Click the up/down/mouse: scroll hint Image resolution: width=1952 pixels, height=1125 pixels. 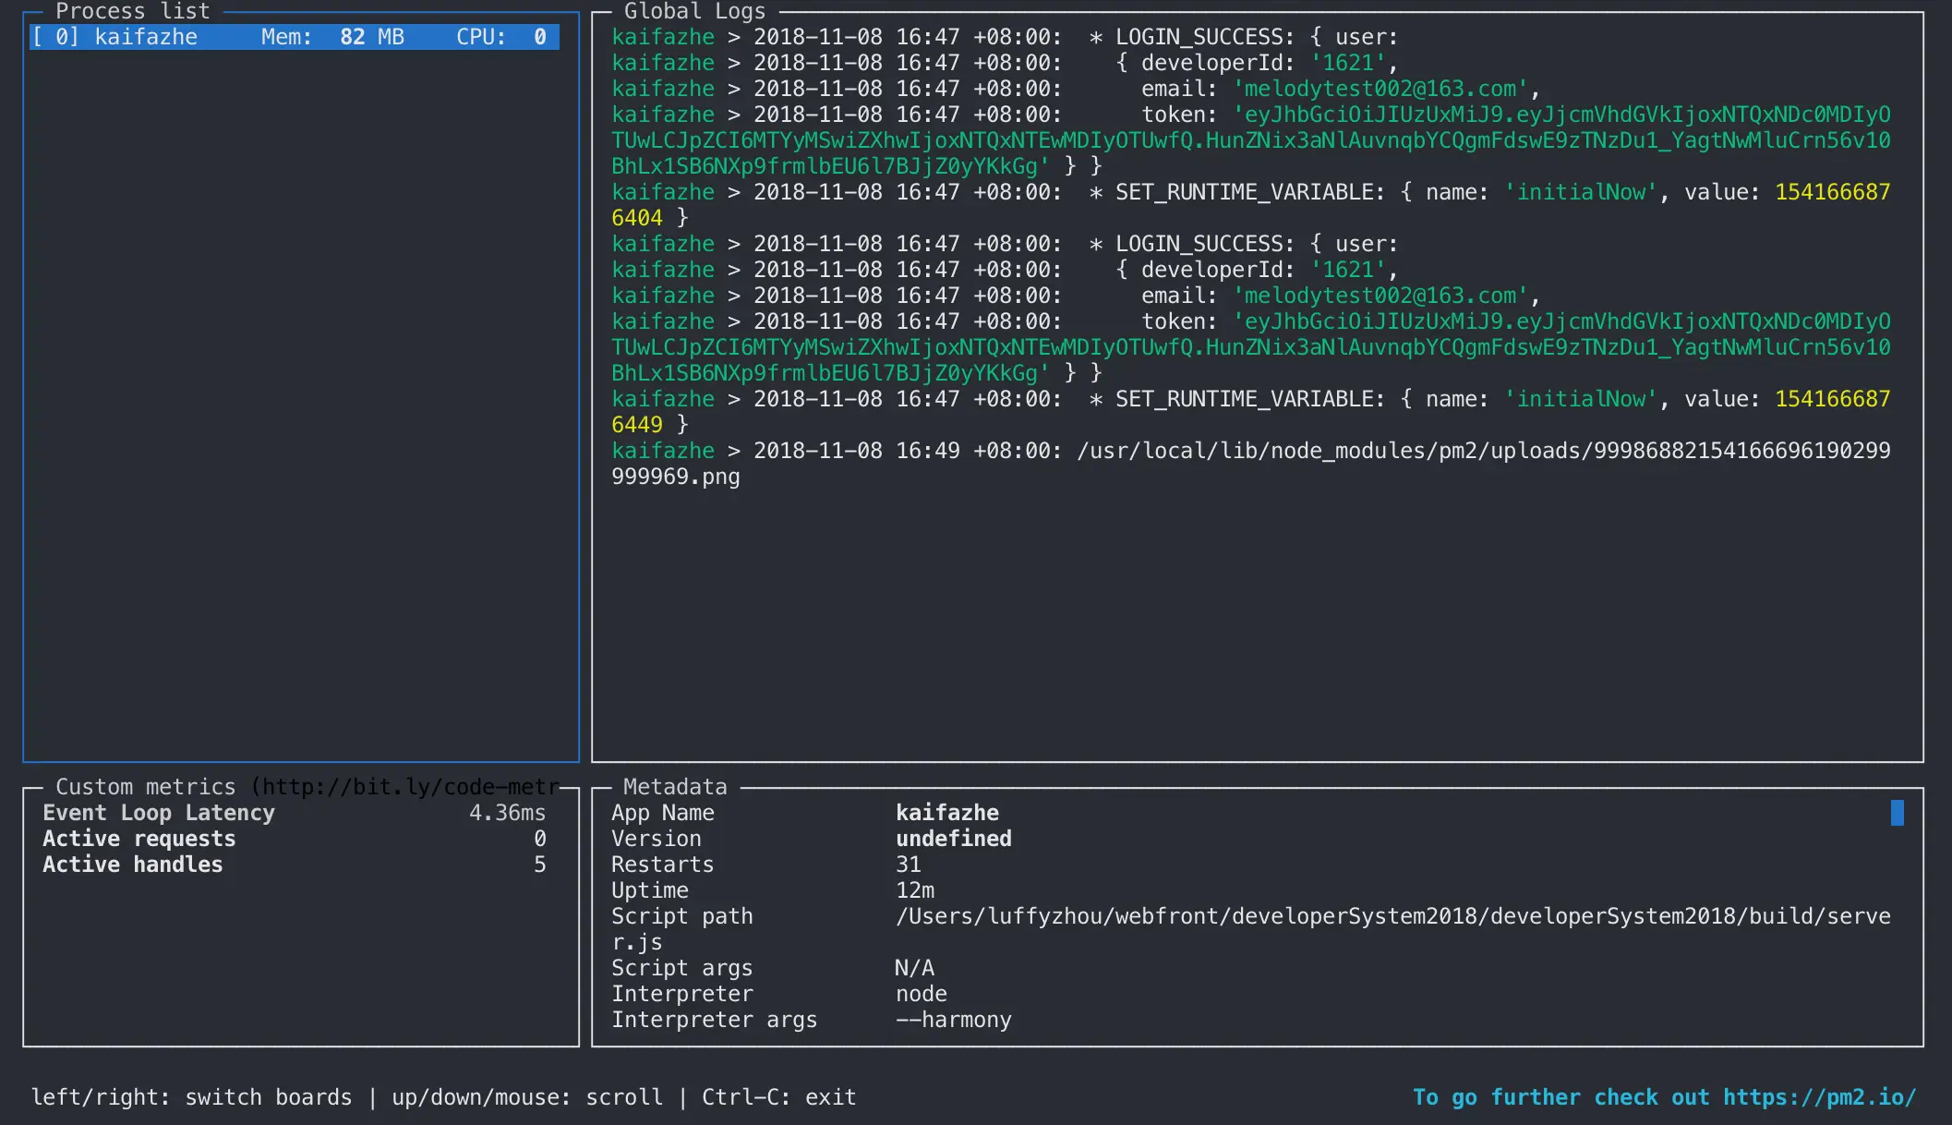coord(527,1097)
